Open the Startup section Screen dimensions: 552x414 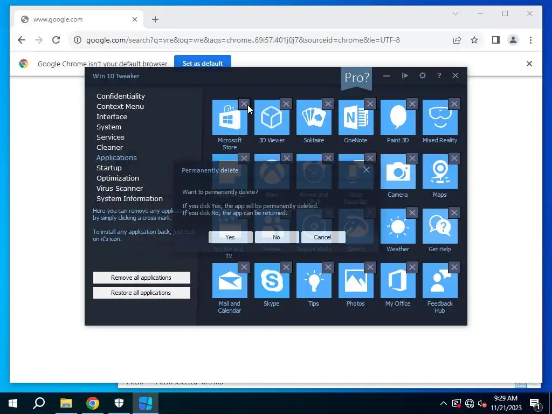pos(109,168)
